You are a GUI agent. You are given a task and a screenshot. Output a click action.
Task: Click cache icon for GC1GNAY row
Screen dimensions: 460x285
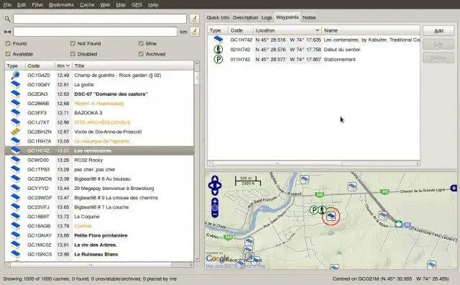coord(15,235)
